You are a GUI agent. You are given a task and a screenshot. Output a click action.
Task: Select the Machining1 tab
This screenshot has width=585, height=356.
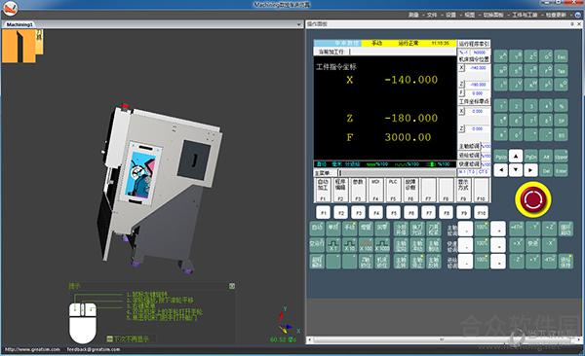[x=19, y=24]
